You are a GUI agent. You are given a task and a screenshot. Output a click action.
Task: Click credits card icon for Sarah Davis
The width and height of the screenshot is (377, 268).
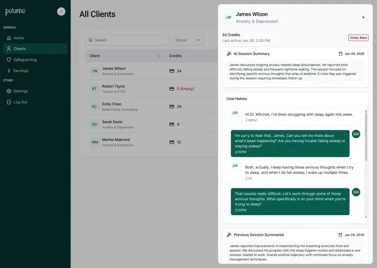coord(172,124)
